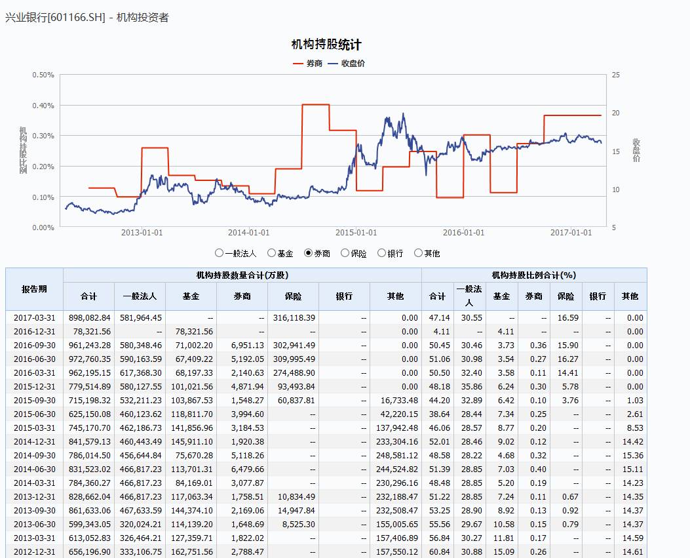Click the total value 841,579.13
The image size is (690, 558).
[x=89, y=441]
